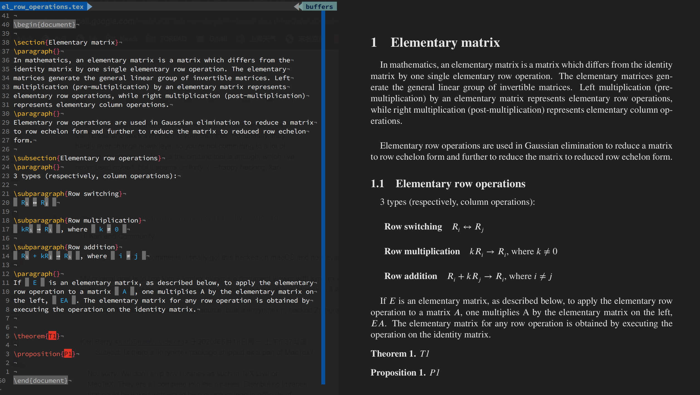Screen dimensions: 700x395
Task: Click 'Theorem 1.' in the PDF preview
Action: tap(393, 354)
